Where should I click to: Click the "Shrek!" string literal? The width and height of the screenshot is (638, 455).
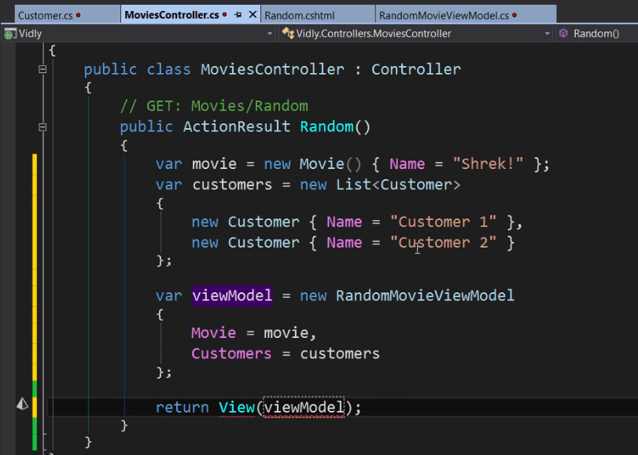coord(489,164)
